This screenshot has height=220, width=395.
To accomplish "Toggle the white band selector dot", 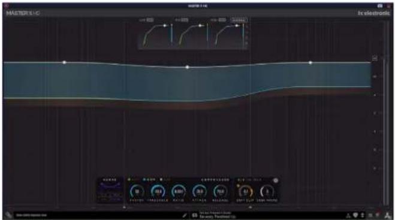I will click(161, 180).
